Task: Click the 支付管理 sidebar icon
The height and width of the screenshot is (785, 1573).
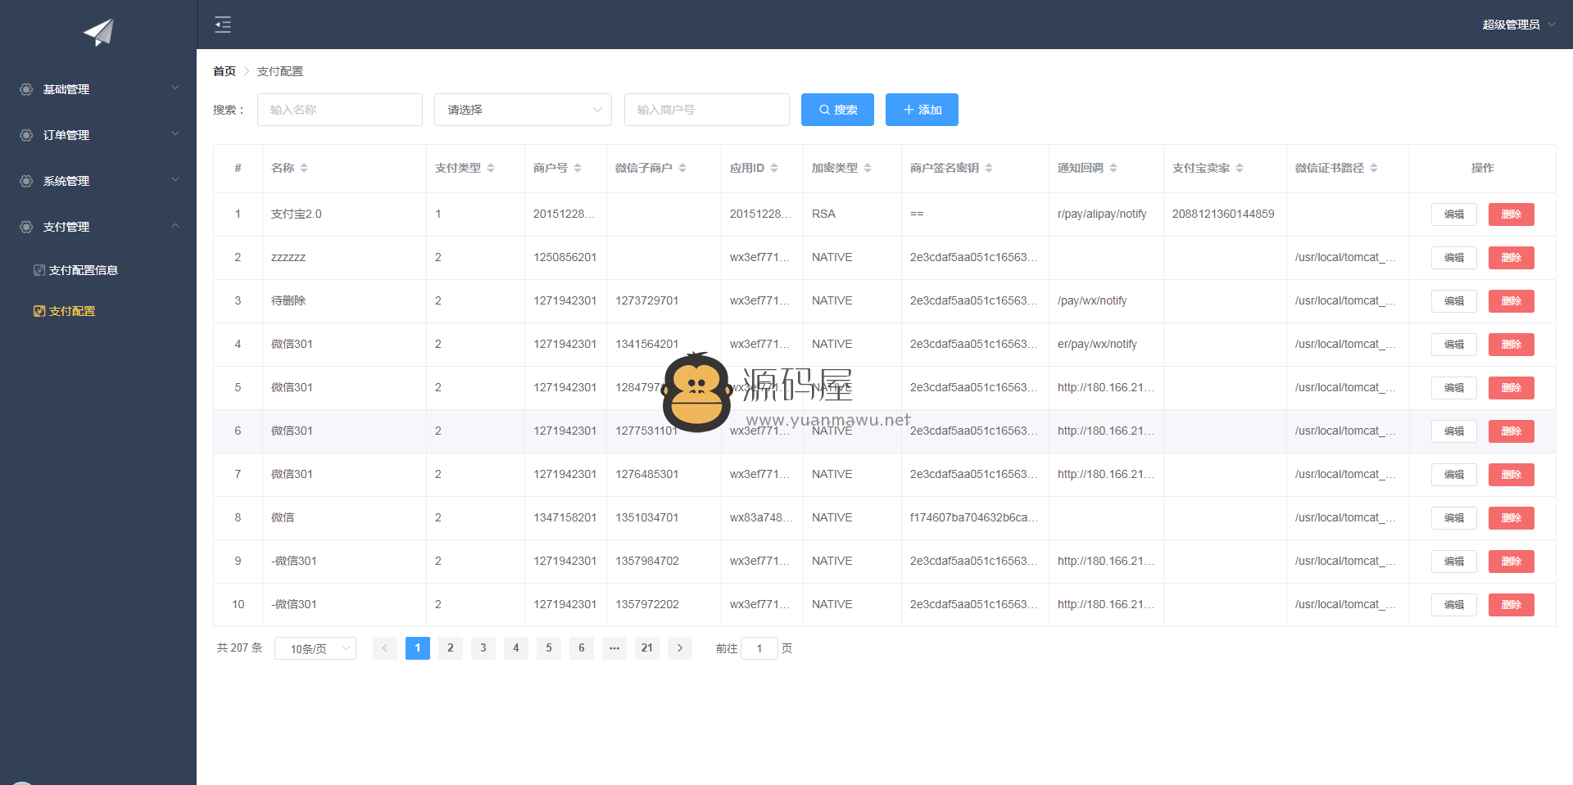Action: pos(26,227)
